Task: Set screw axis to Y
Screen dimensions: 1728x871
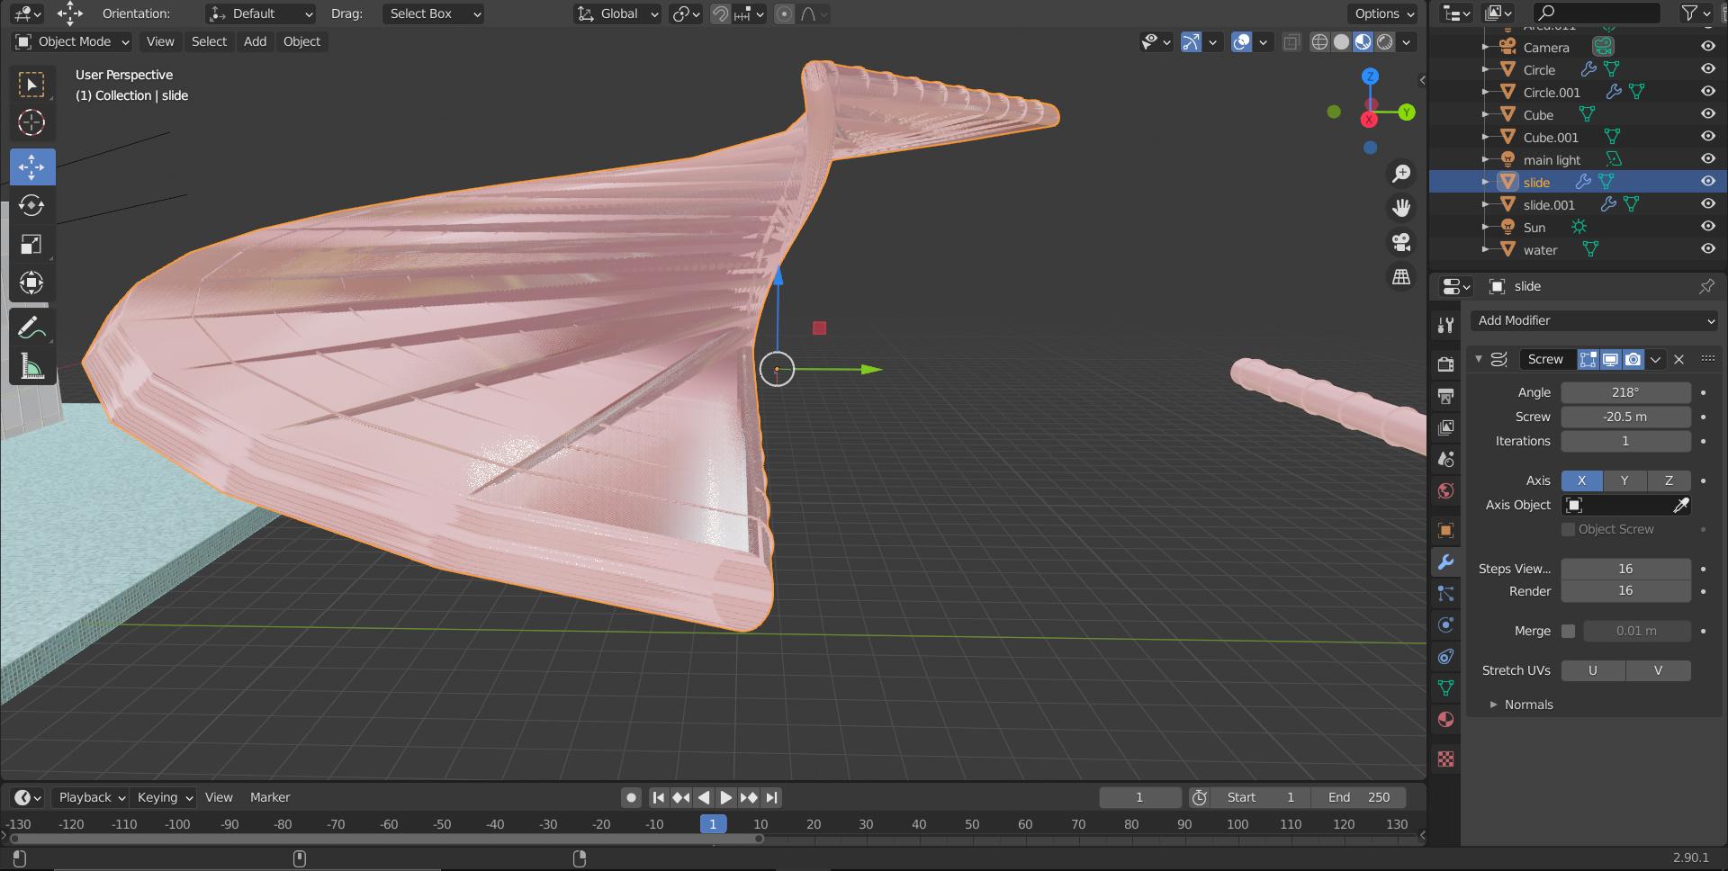Action: [x=1624, y=480]
